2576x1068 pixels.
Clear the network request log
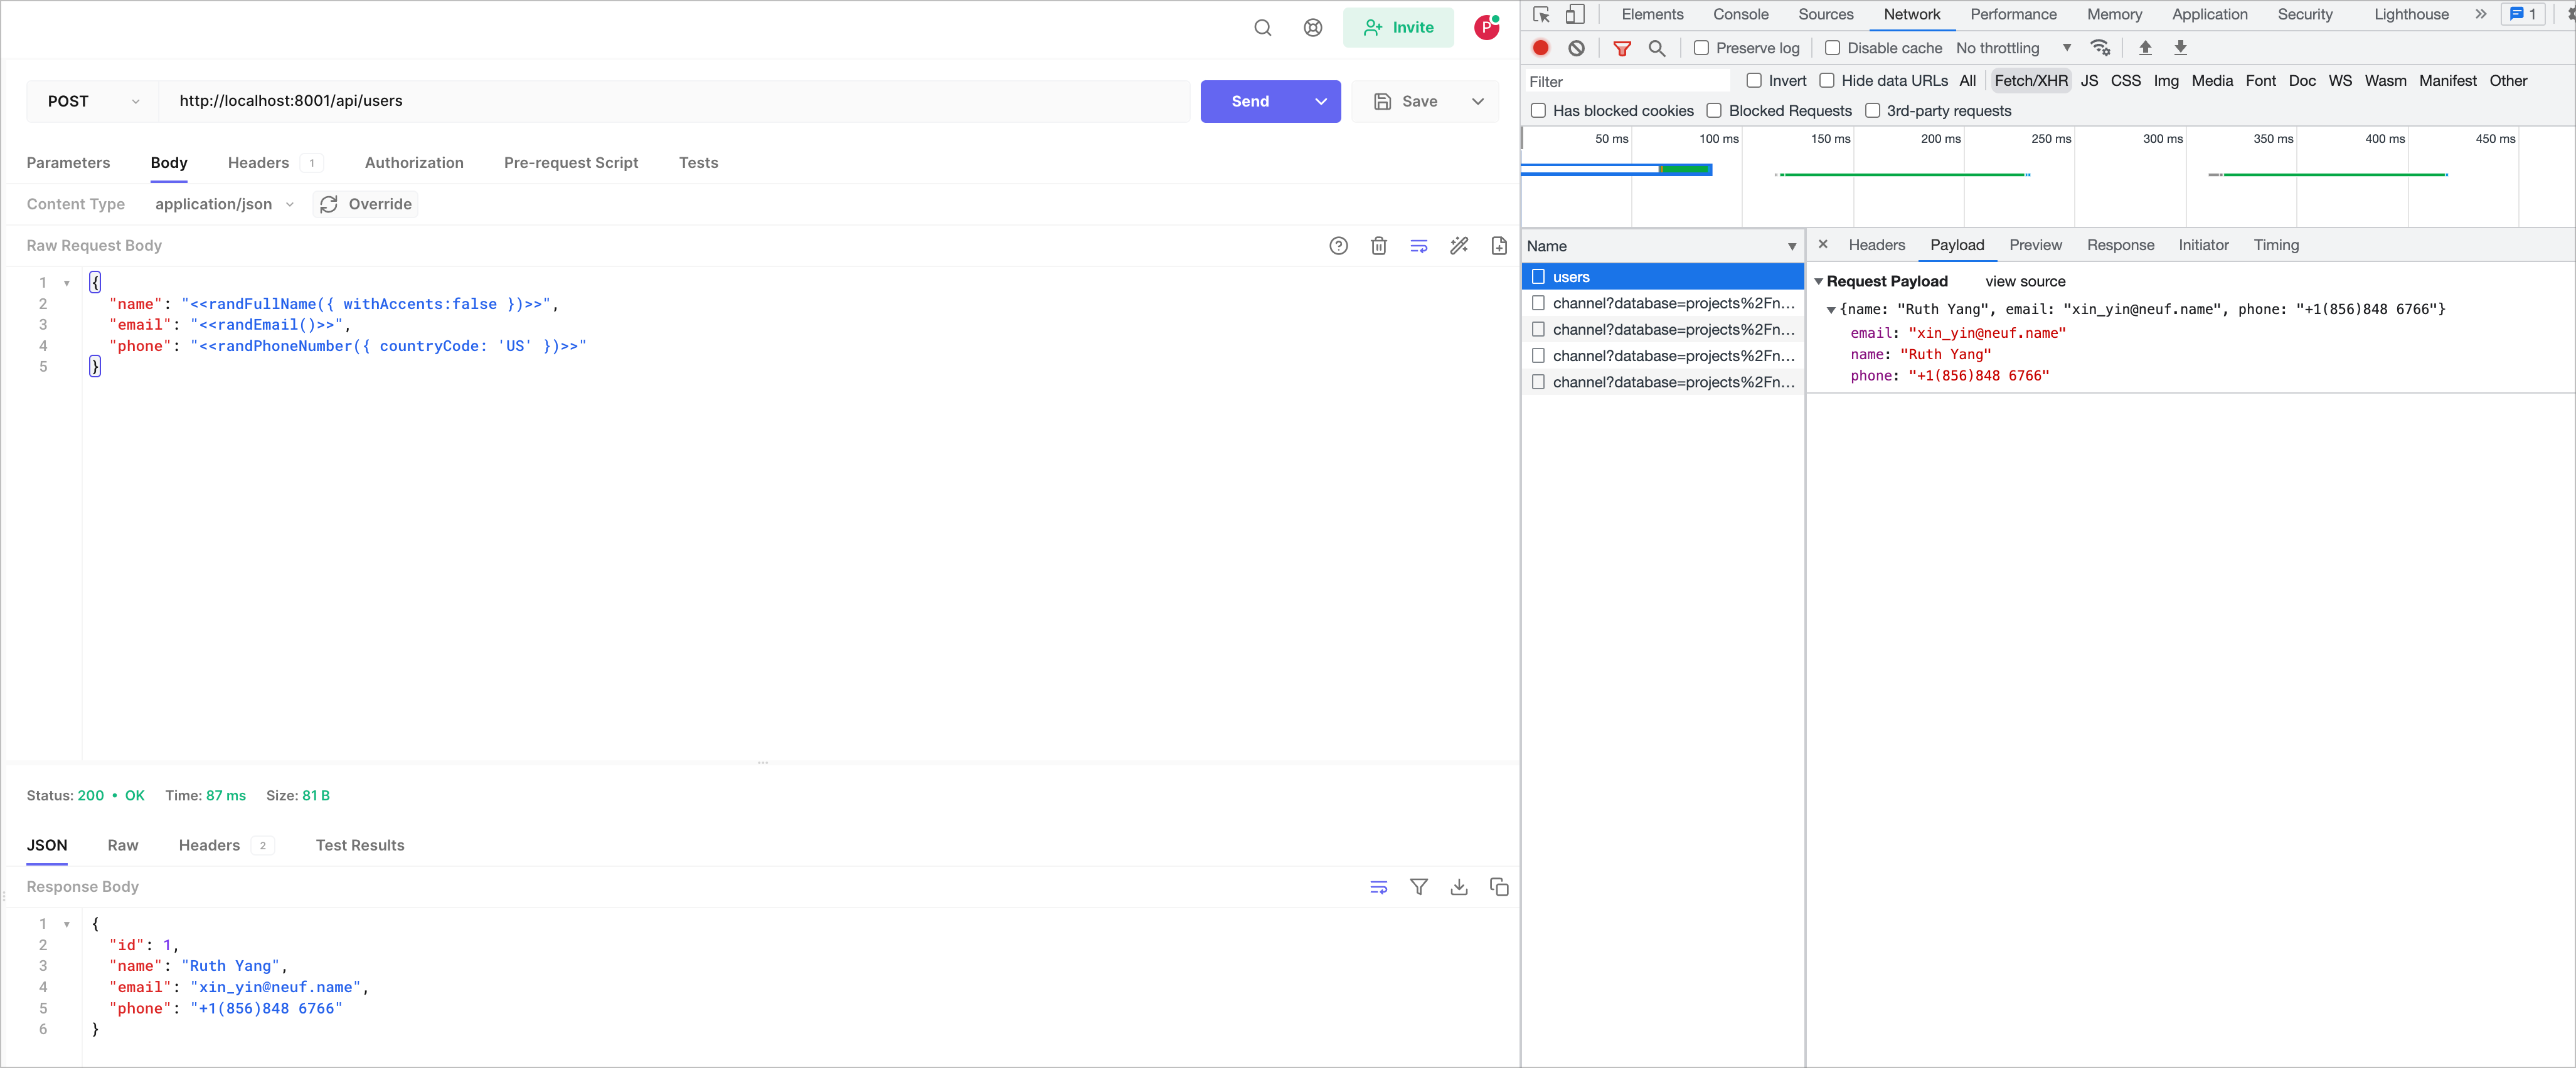point(1577,48)
